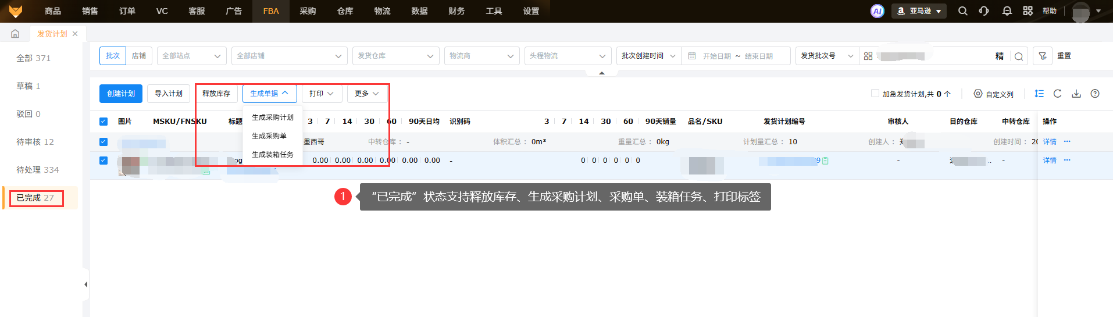Click the download export icon
Image resolution: width=1113 pixels, height=317 pixels.
coord(1076,94)
